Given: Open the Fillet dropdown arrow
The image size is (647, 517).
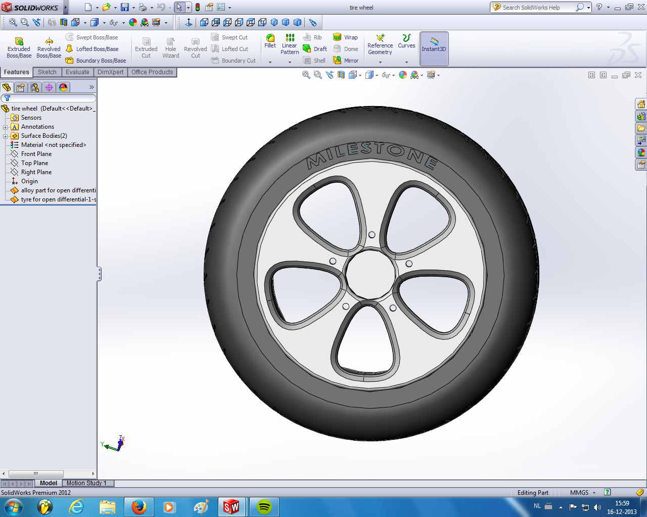Looking at the screenshot, I should tap(270, 62).
